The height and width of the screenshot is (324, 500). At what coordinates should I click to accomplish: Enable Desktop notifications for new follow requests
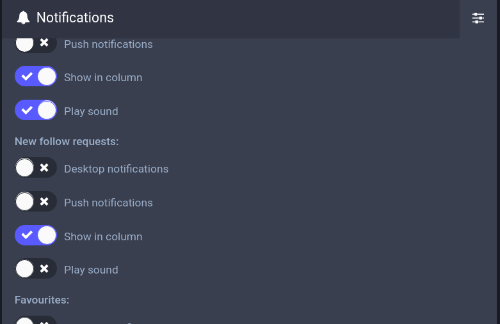(x=35, y=168)
